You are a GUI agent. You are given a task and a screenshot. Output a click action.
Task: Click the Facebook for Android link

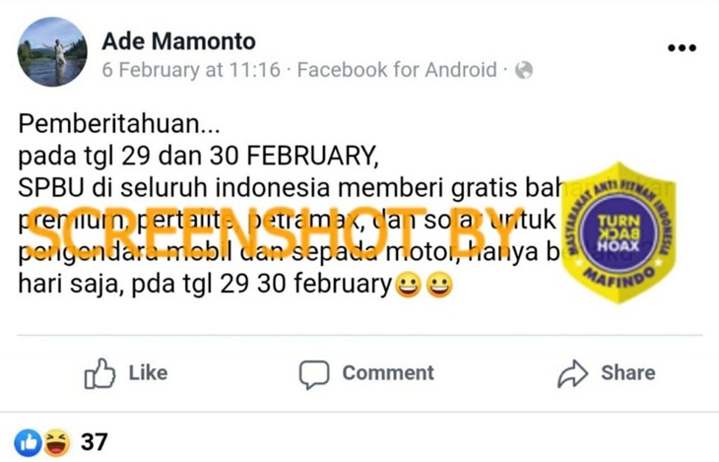tap(397, 70)
